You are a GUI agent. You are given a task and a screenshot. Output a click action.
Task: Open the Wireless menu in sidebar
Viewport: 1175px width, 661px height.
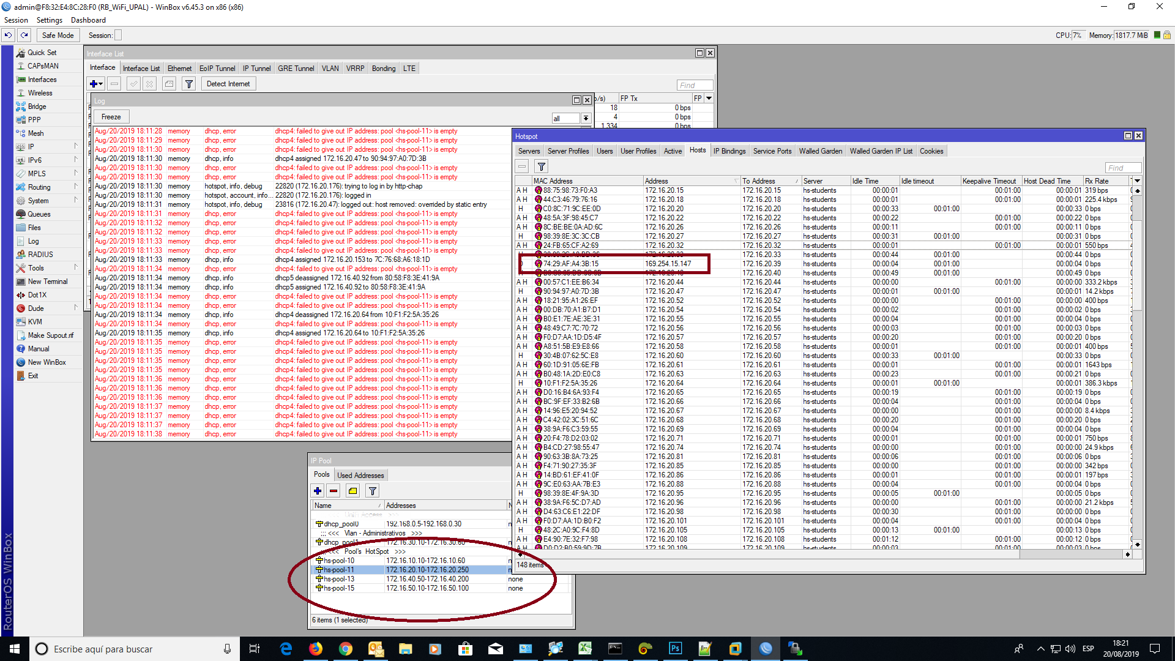[x=40, y=93]
